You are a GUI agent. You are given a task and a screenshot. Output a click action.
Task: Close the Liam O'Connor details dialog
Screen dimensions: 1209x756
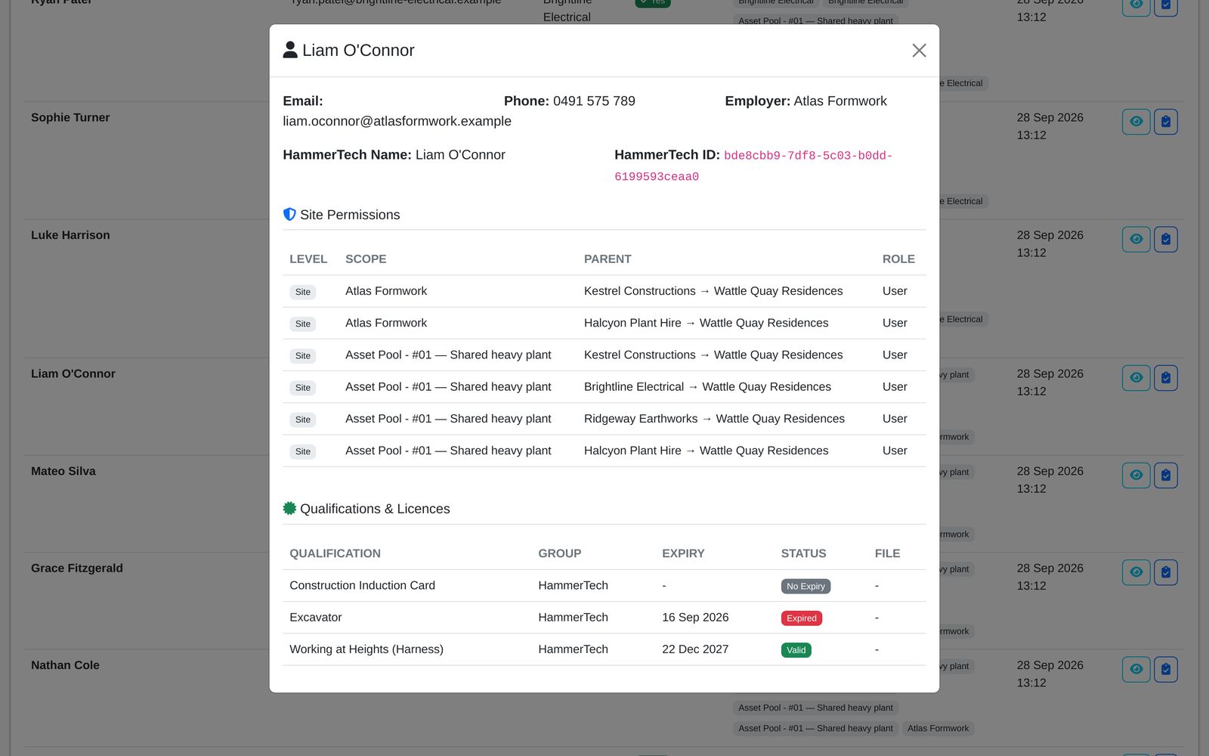click(x=919, y=51)
